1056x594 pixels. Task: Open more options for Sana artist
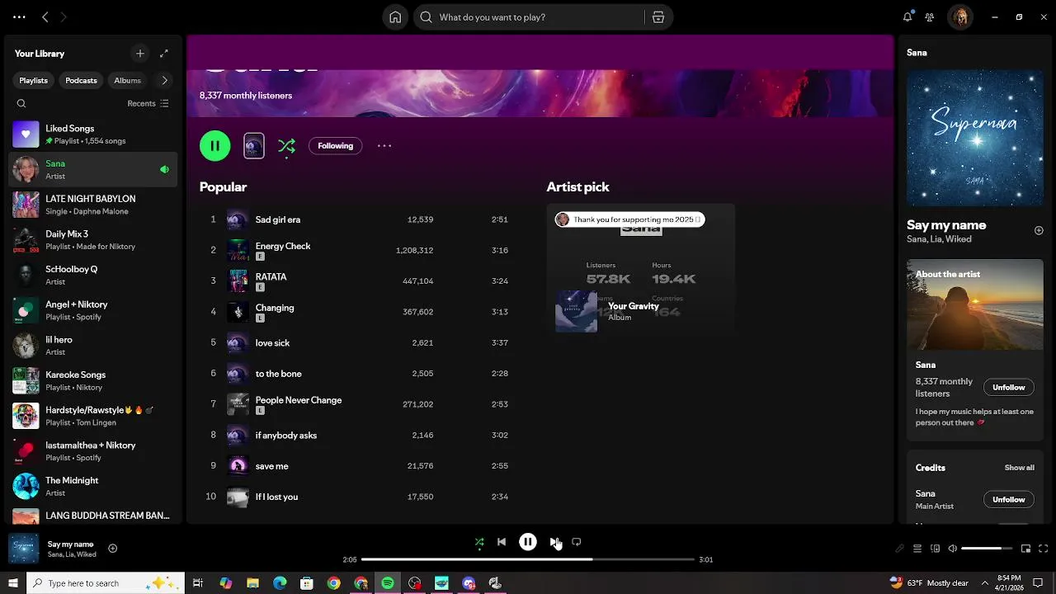coord(384,146)
